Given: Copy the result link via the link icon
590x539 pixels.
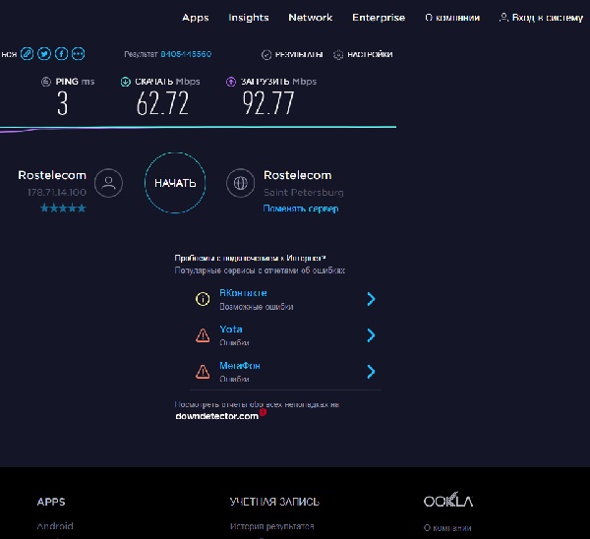Looking at the screenshot, I should click(28, 54).
